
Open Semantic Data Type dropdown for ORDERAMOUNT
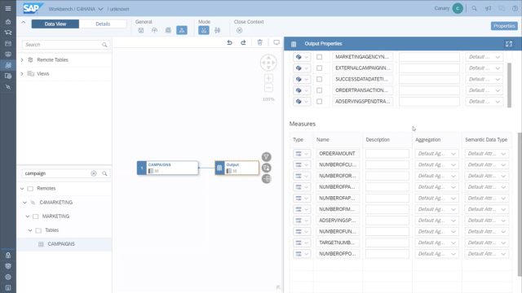486,154
